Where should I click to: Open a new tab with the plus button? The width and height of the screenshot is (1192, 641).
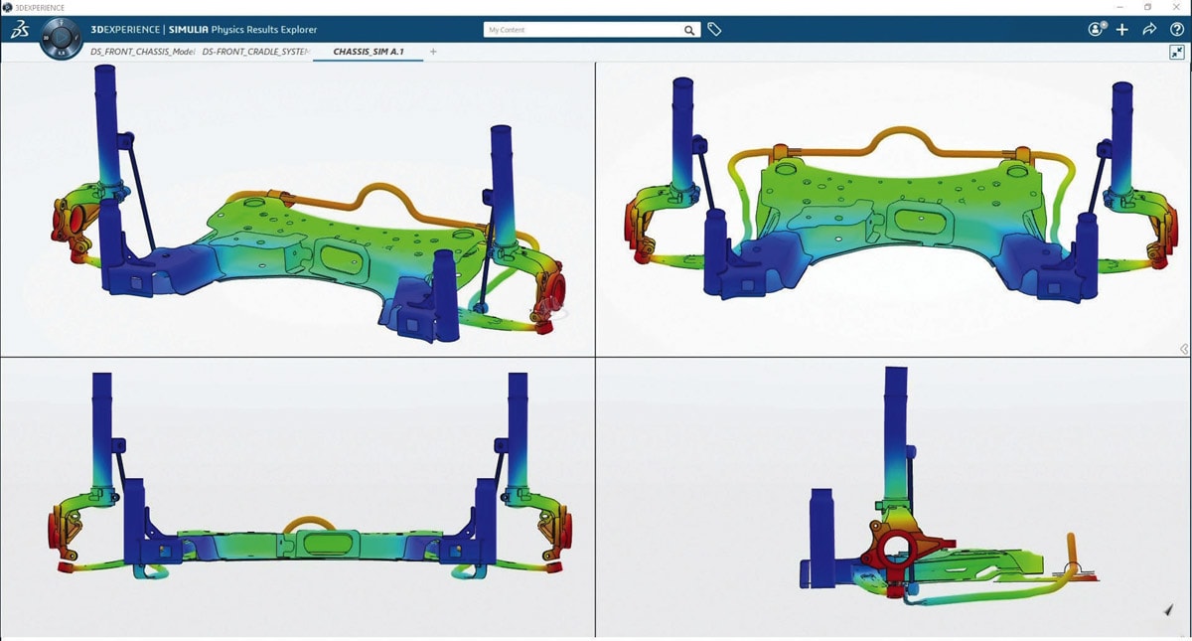[x=432, y=52]
